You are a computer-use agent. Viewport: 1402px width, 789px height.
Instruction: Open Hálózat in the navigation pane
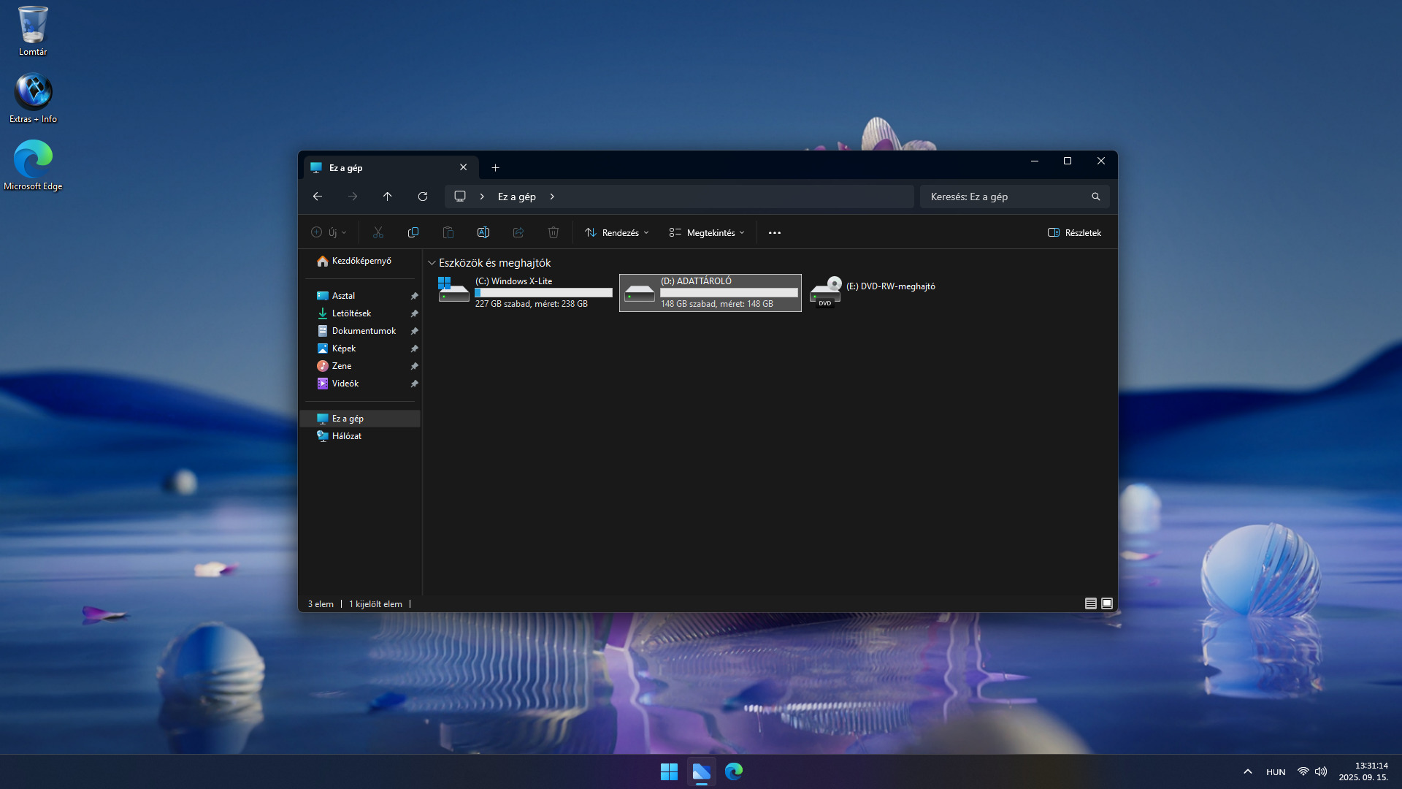click(346, 436)
